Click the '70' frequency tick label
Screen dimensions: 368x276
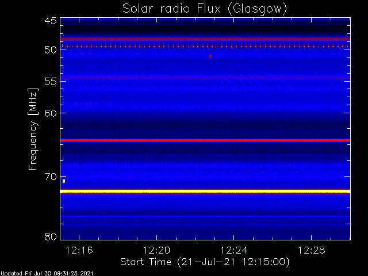tap(51, 177)
